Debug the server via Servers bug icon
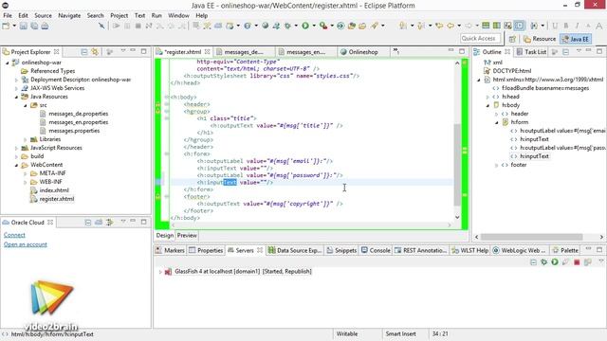 [543, 262]
